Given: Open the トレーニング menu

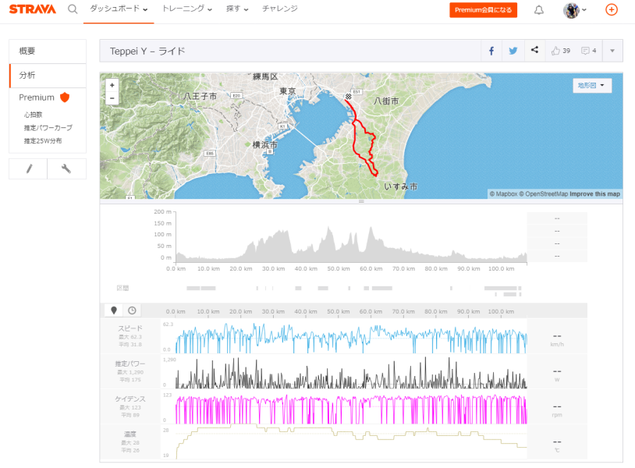Looking at the screenshot, I should coord(187,9).
